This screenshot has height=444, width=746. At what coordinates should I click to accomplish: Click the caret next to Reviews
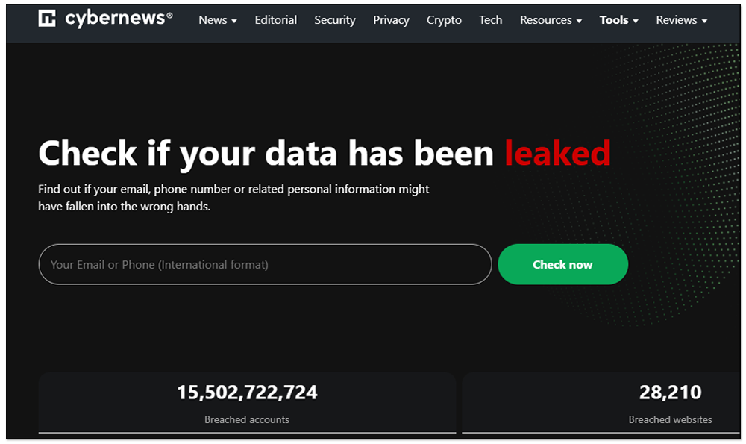pyautogui.click(x=705, y=22)
